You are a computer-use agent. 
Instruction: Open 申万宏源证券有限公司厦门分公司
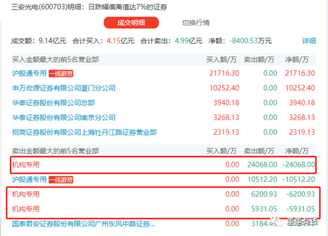coord(64,88)
